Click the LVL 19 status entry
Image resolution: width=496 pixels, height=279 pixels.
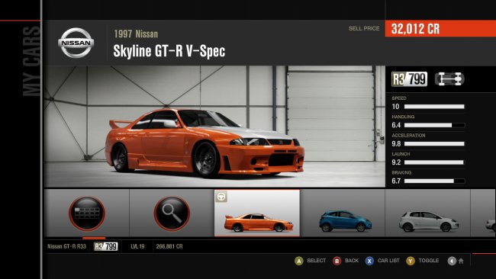137,246
